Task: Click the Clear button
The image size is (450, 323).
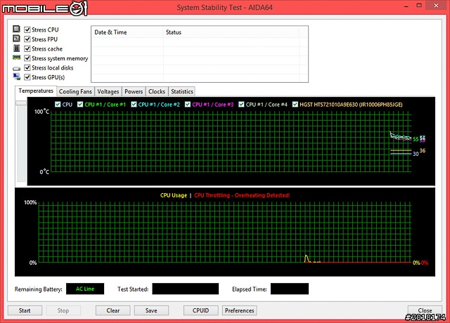Action: tap(112, 310)
